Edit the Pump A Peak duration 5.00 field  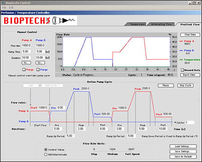(143, 128)
